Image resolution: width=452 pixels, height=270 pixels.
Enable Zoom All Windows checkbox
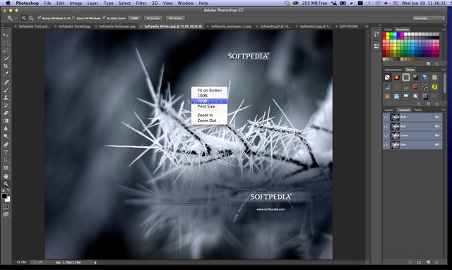pos(73,18)
